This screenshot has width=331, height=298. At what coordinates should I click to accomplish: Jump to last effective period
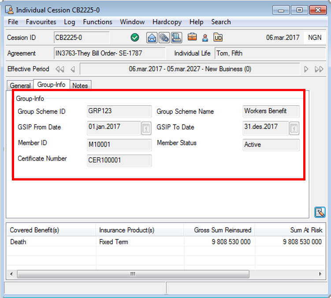coord(319,69)
